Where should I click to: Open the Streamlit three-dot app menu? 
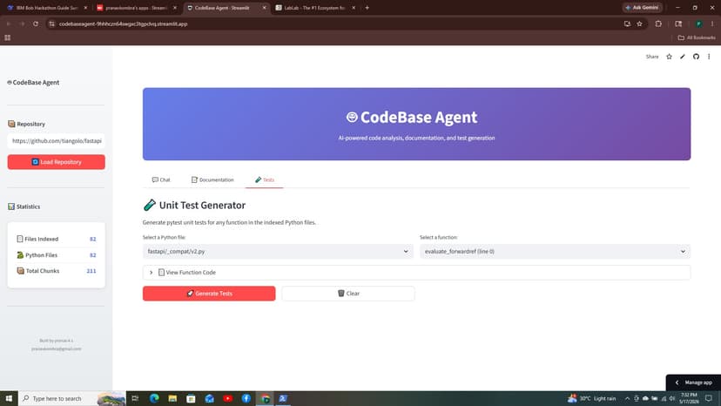pos(709,57)
